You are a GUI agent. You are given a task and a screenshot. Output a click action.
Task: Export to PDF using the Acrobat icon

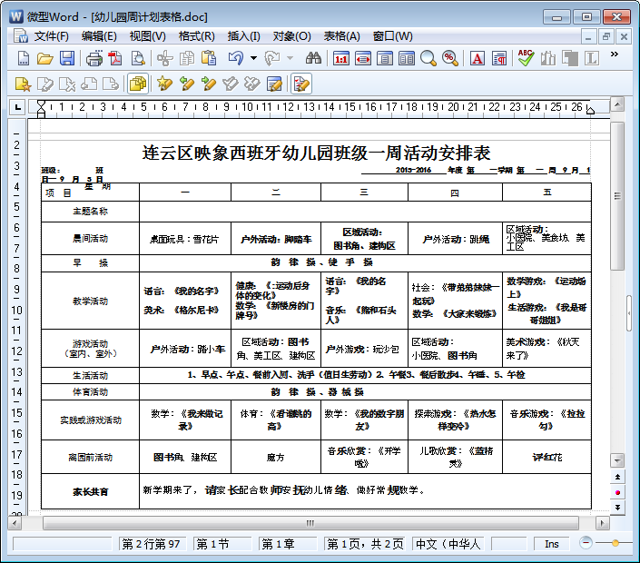click(115, 59)
